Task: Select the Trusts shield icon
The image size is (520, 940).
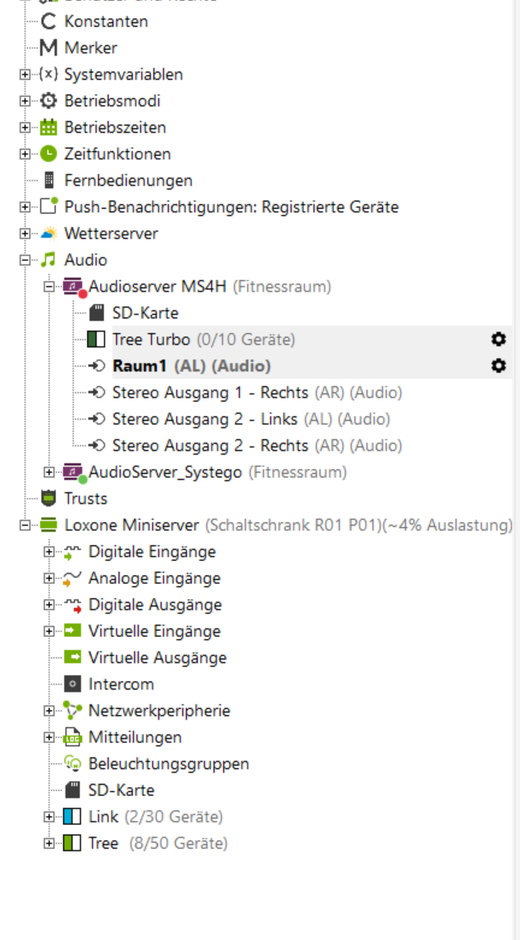Action: (x=48, y=499)
